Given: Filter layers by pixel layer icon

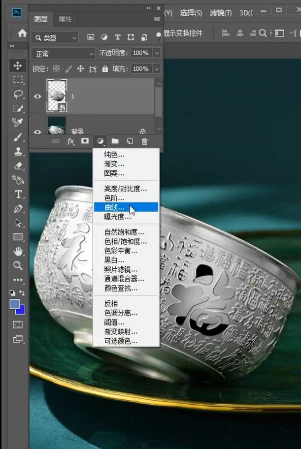Looking at the screenshot, I should coord(91,37).
